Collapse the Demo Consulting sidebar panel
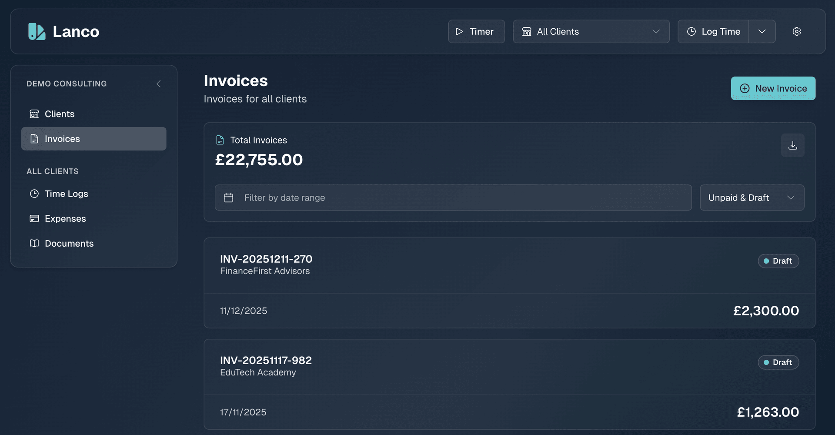835x435 pixels. click(158, 84)
